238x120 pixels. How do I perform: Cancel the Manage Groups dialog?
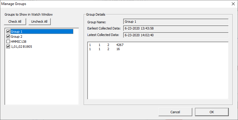tap(175, 112)
